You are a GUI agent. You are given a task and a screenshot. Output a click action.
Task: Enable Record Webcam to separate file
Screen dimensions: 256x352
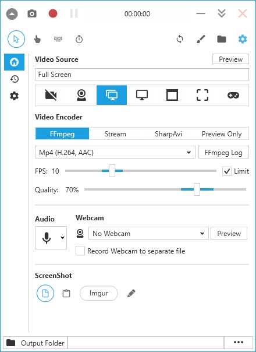[x=80, y=251]
